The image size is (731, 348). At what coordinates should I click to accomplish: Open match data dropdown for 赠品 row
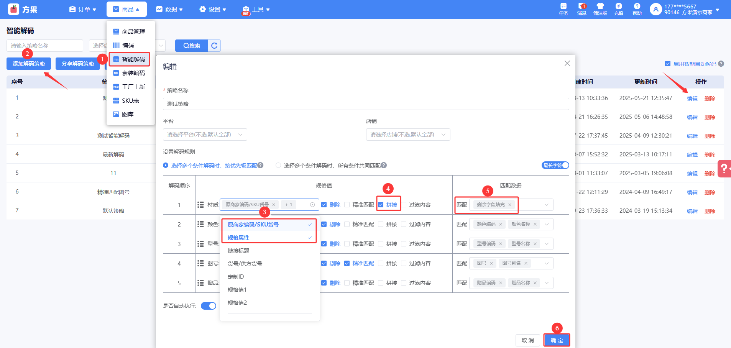pos(547,283)
